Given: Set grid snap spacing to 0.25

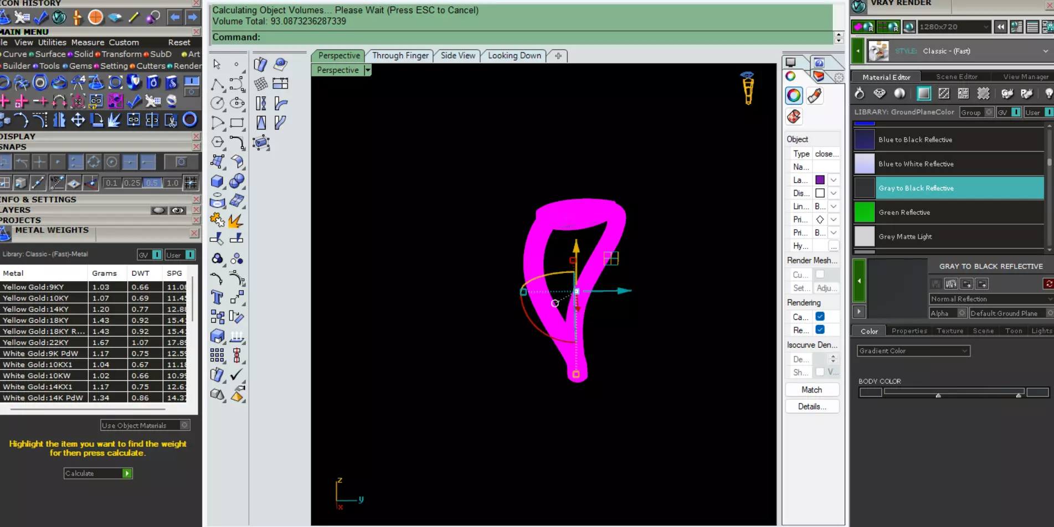Looking at the screenshot, I should [132, 183].
